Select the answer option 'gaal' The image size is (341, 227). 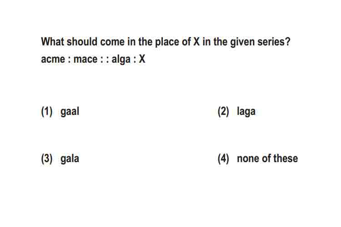coord(70,112)
